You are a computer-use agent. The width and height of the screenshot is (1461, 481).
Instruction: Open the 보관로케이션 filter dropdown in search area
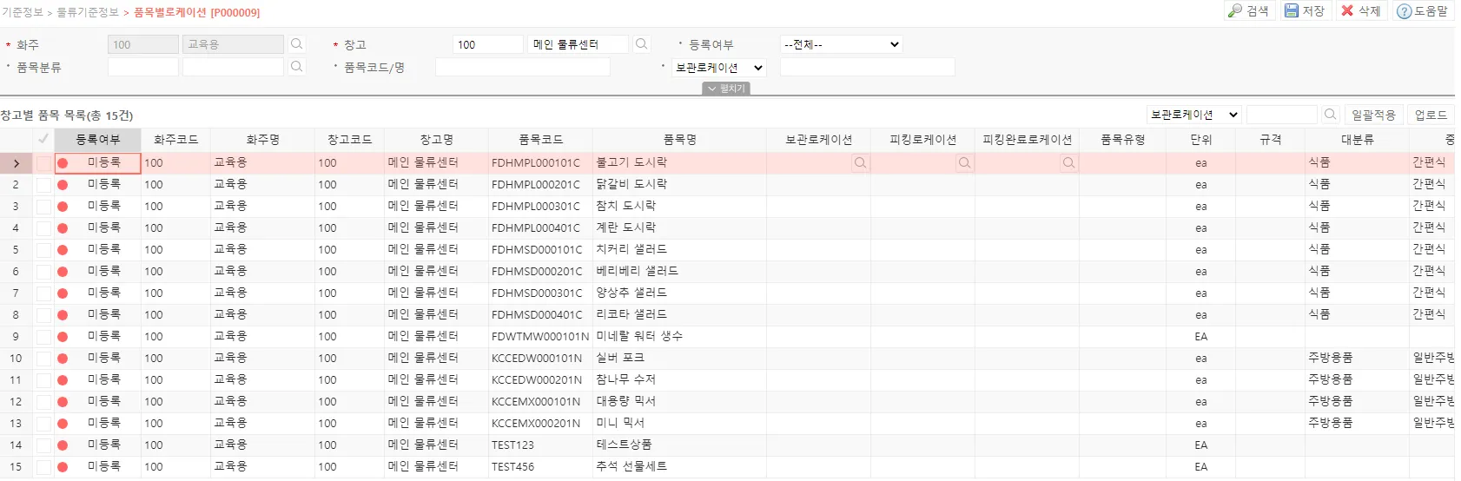[x=719, y=68]
